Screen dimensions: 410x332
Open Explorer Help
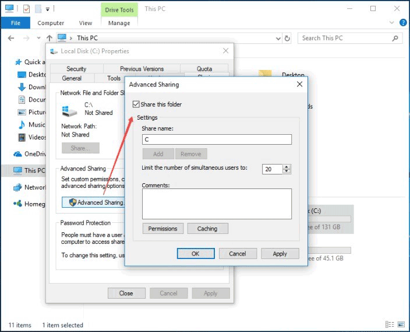pos(403,23)
